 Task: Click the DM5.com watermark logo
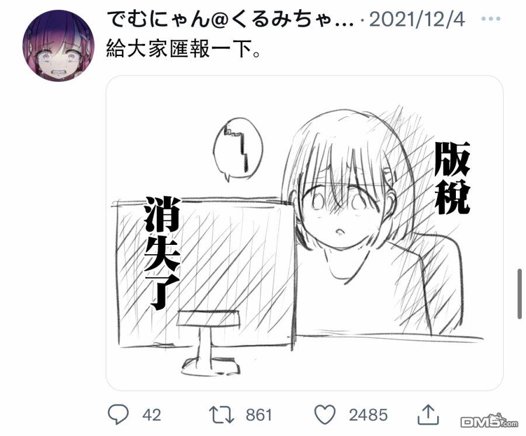[489, 421]
